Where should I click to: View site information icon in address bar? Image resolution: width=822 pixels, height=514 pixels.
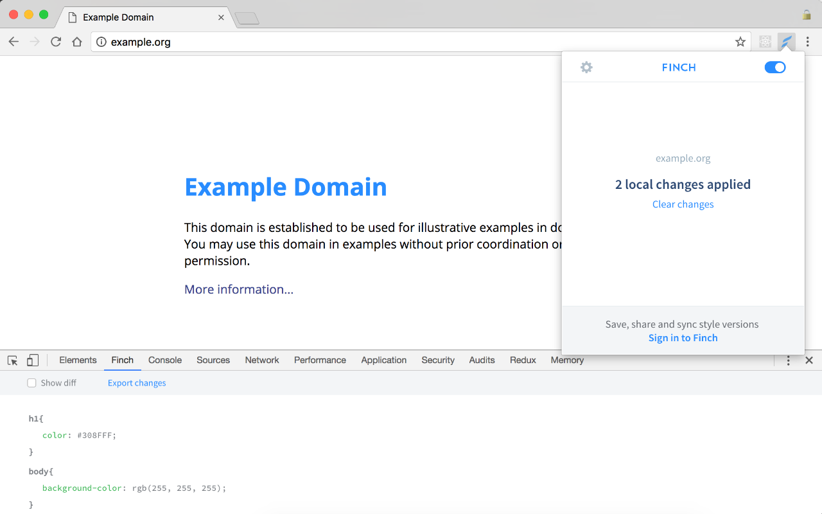[x=101, y=42]
